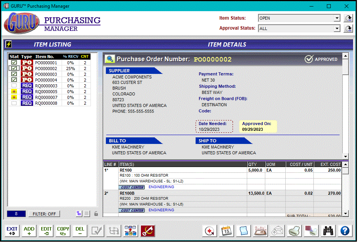360x244 pixels.
Task: Refresh the Item Status filter
Action: [x=348, y=18]
